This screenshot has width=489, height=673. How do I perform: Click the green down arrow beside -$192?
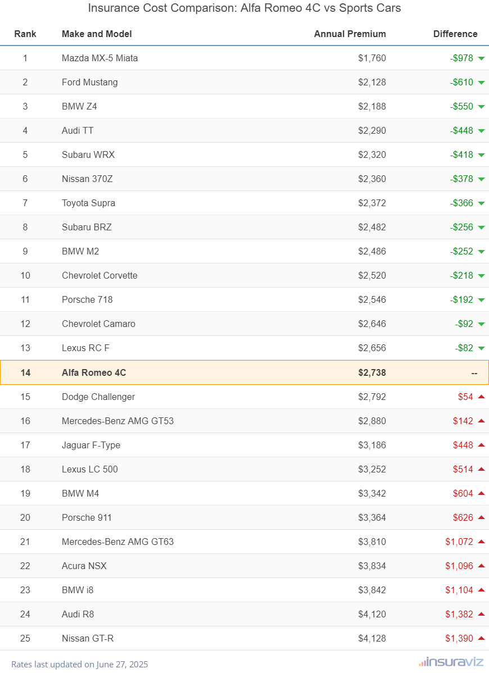(x=481, y=300)
